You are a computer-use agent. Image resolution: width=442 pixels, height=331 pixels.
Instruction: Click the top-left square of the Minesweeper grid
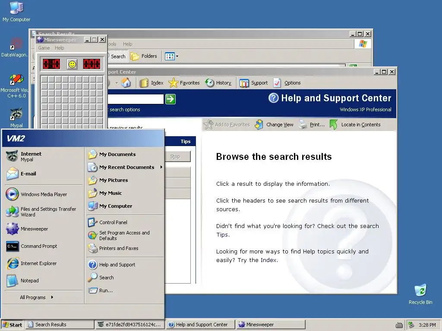pyautogui.click(x=44, y=79)
